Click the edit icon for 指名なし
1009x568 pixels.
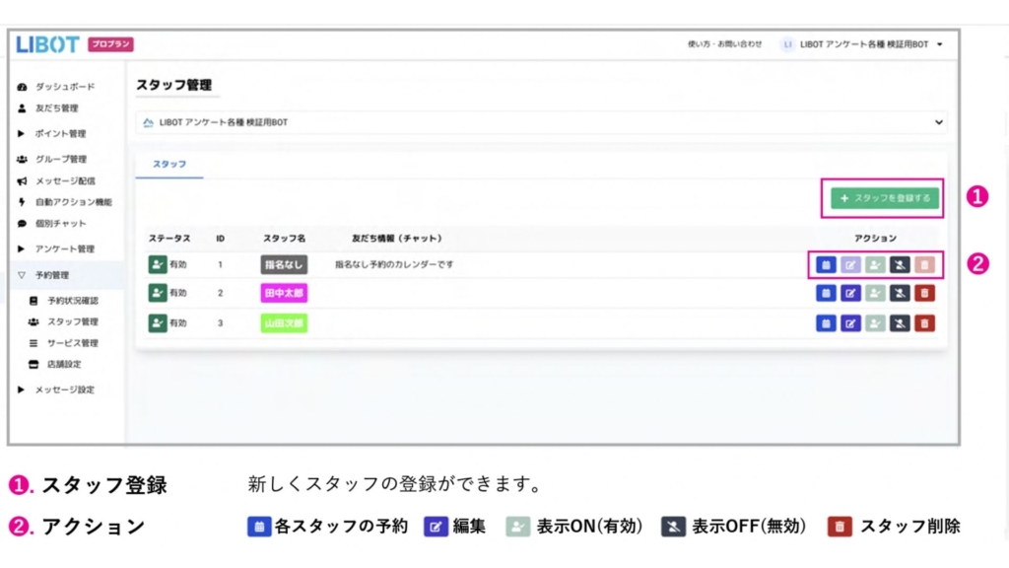click(850, 264)
